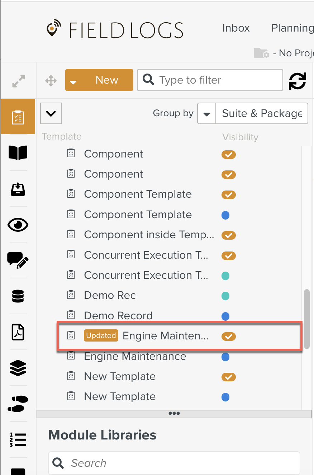Viewport: 314px width, 475px height.
Task: Toggle visibility of Engine Maintenance updated template
Action: (228, 337)
